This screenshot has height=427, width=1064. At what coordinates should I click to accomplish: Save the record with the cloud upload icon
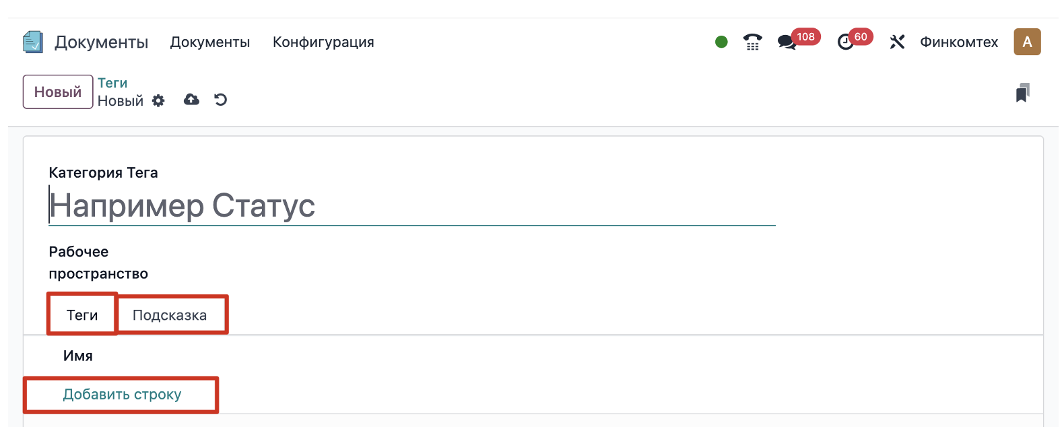(191, 100)
